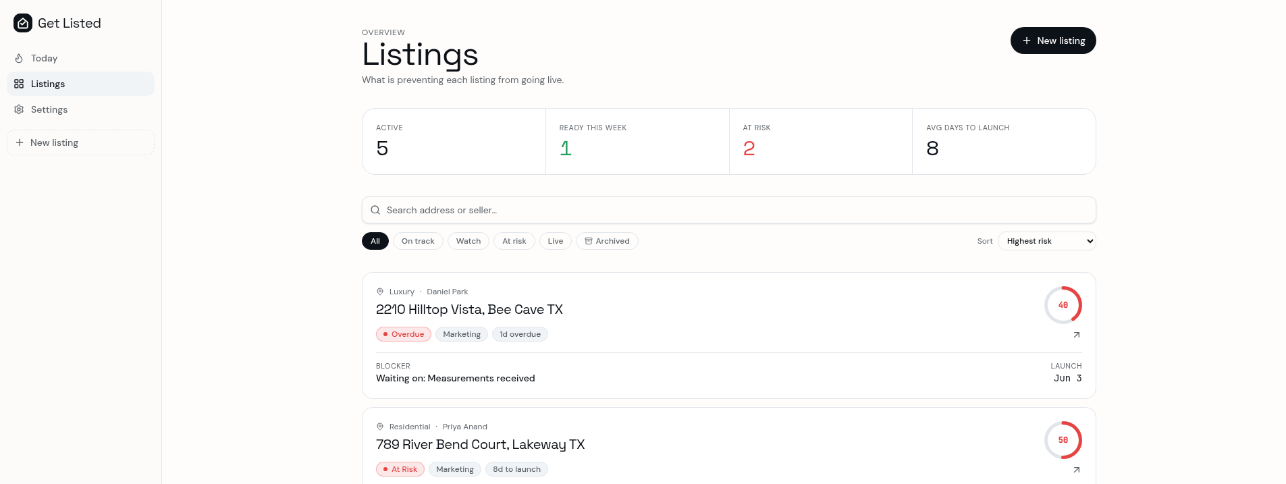Click location pin icon on River Bend card
The image size is (1286, 484).
[x=380, y=427]
